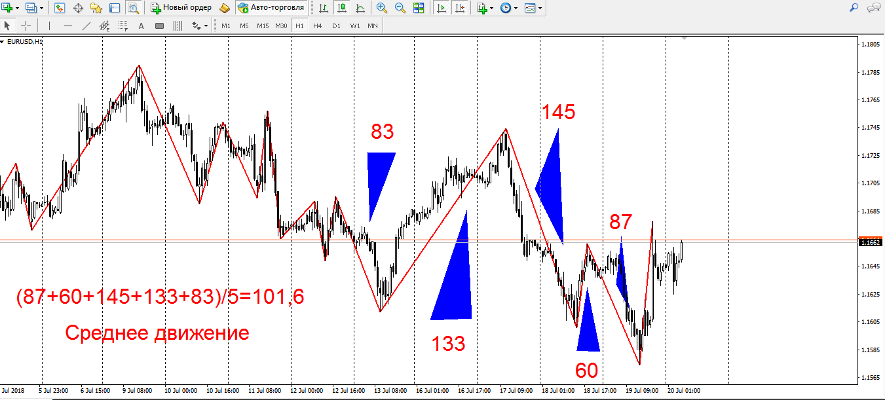Screen dimensions: 885x400
Task: Open the Terminal panel icon
Action: coord(115,8)
